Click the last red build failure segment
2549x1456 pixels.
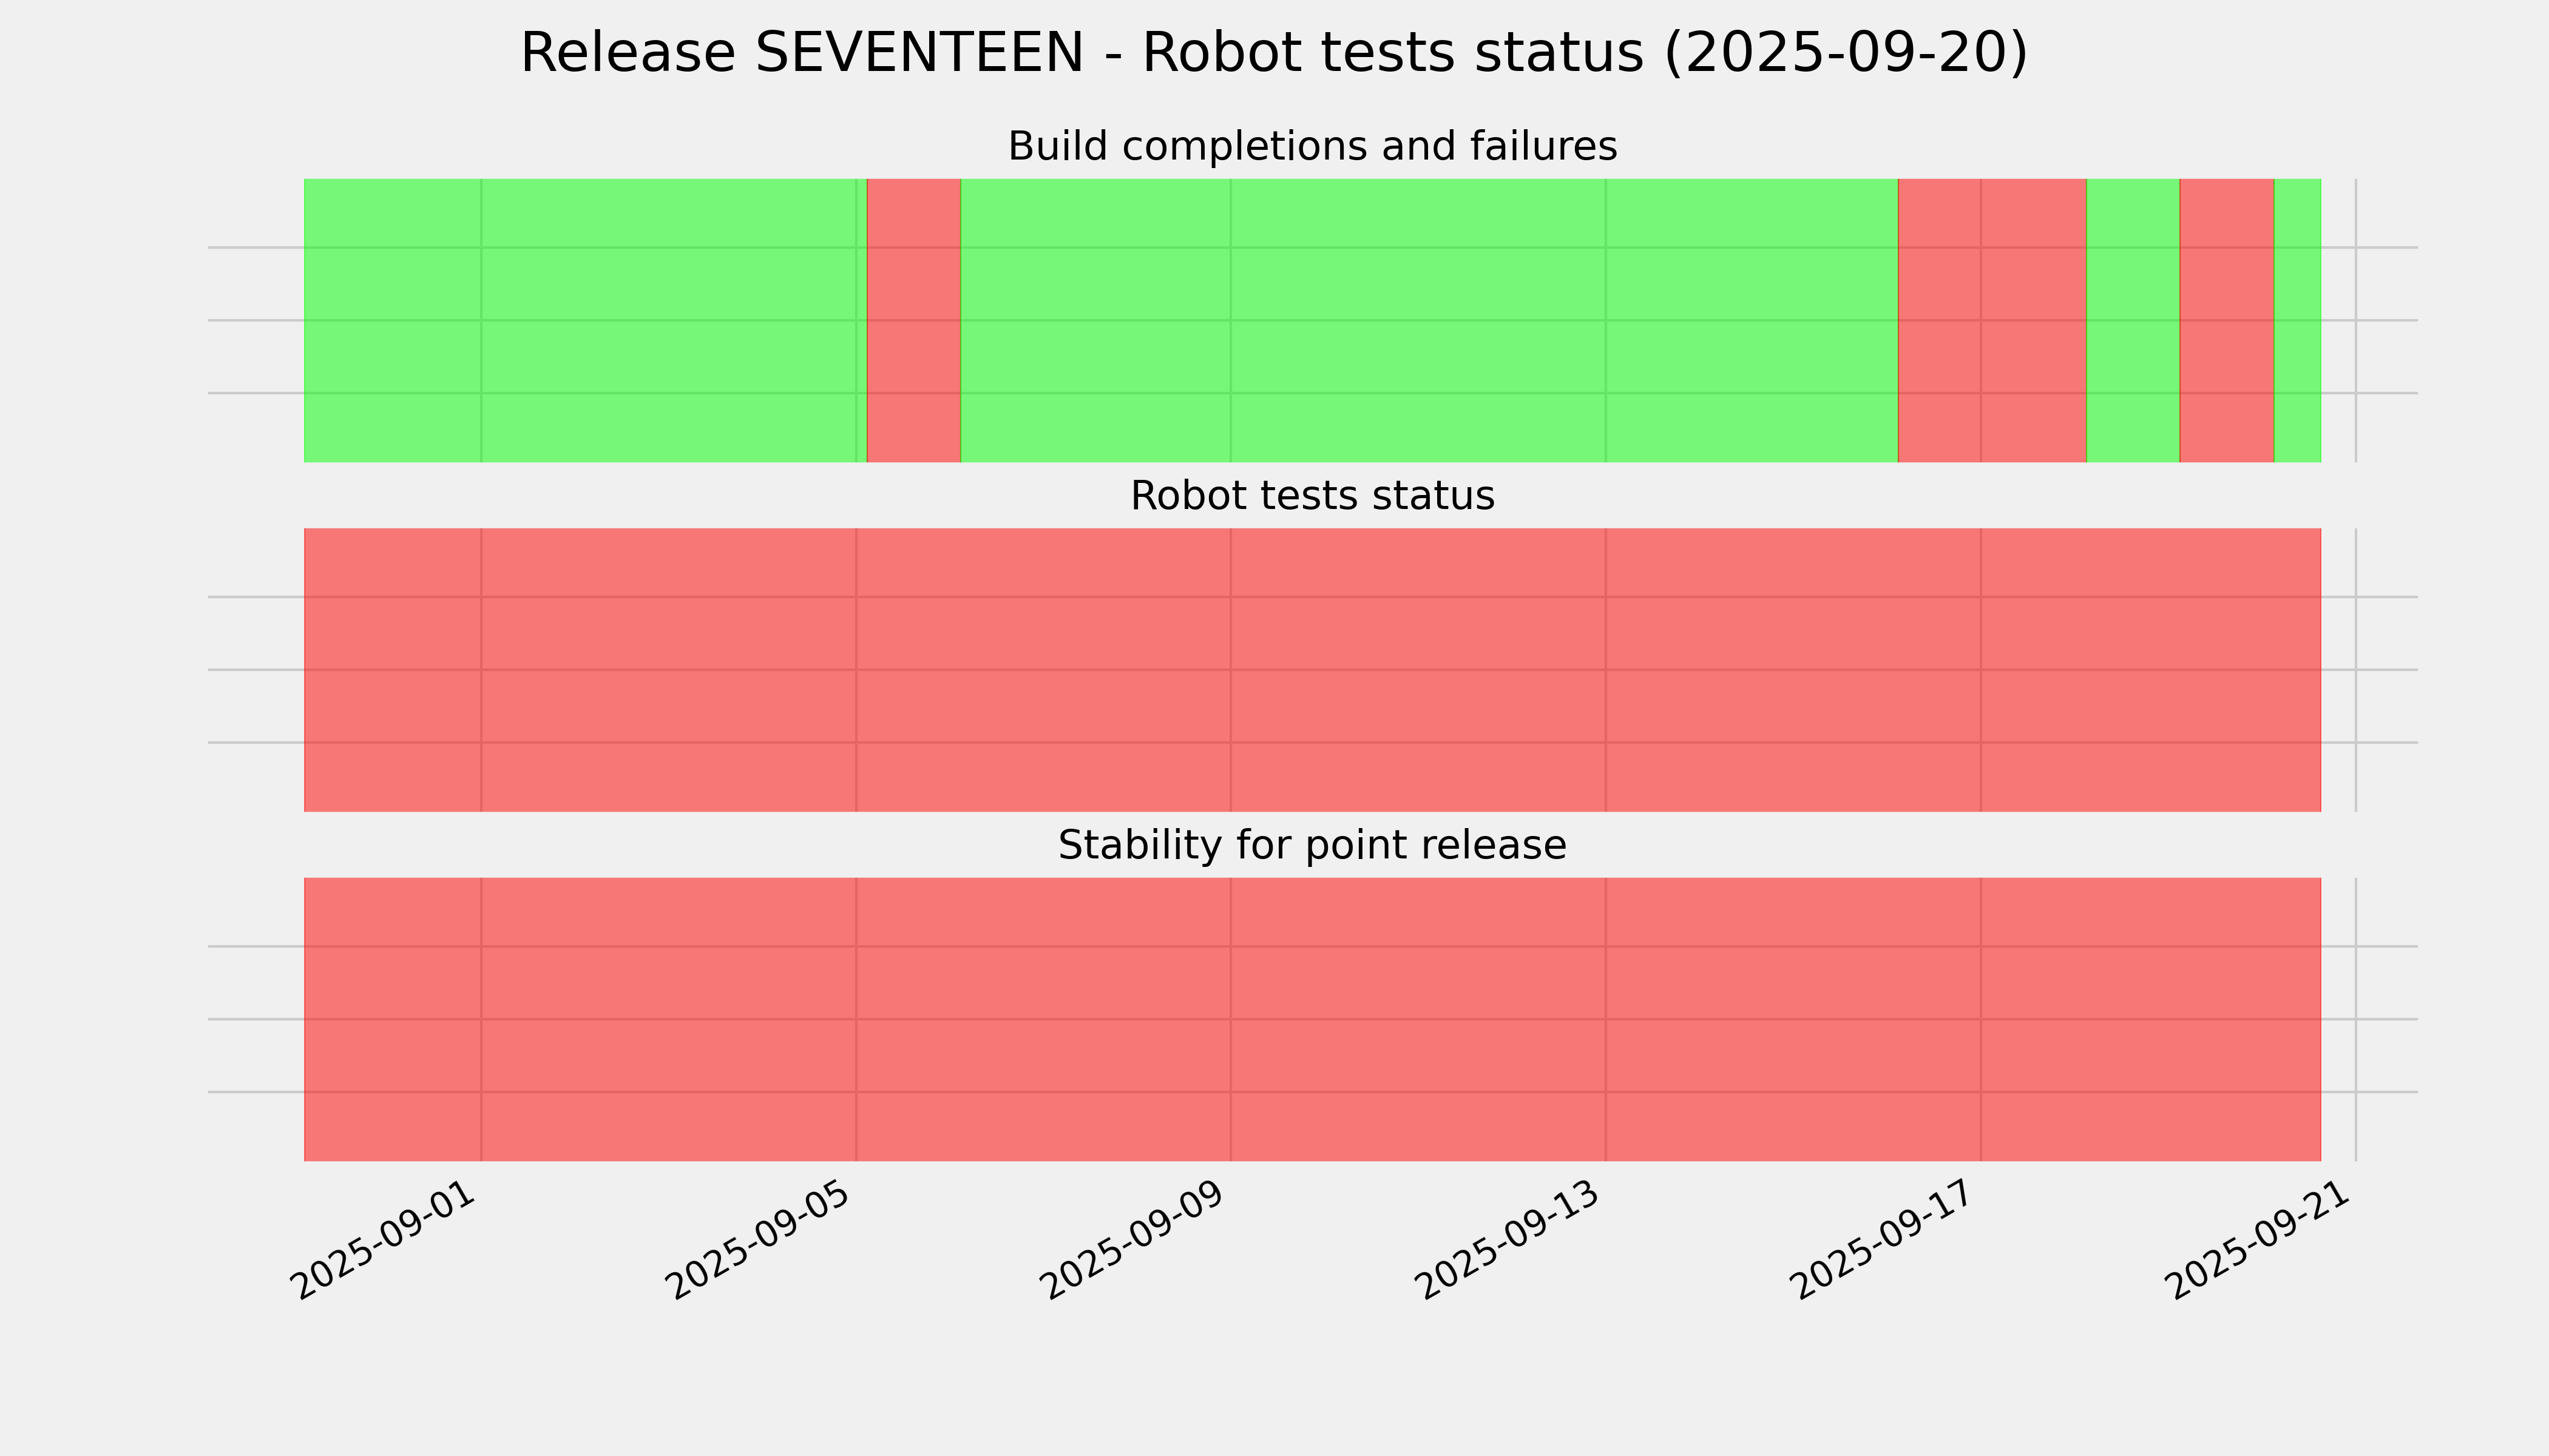(x=2227, y=320)
